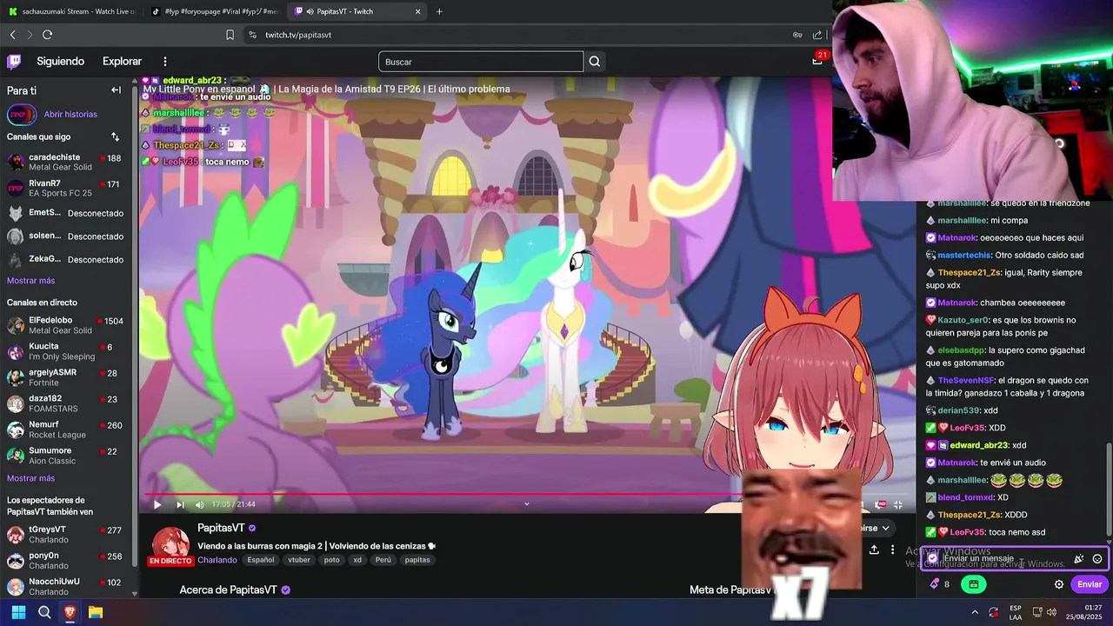The width and height of the screenshot is (1113, 626).
Task: Open File Explorer from the taskbar
Action: pos(96,612)
